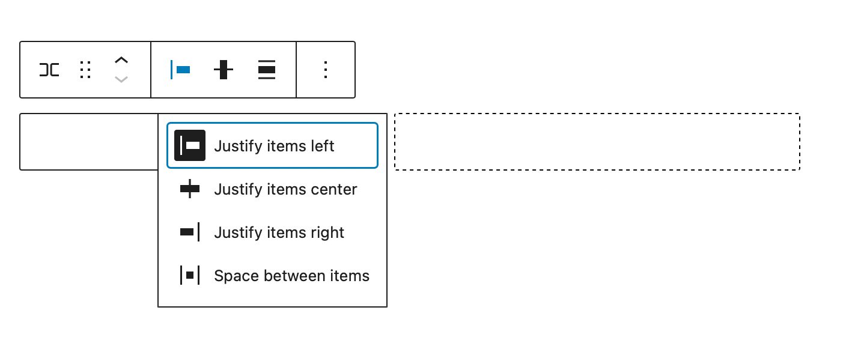The width and height of the screenshot is (858, 358).
Task: Click the justify-center icon in menu
Action: (x=190, y=189)
